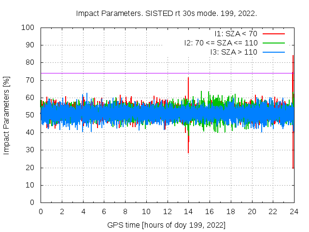309x232 pixels.
Task: Click the red I1 legend line sample
Action: 273,33
